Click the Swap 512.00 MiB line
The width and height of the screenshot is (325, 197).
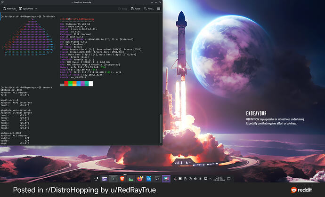(78, 70)
